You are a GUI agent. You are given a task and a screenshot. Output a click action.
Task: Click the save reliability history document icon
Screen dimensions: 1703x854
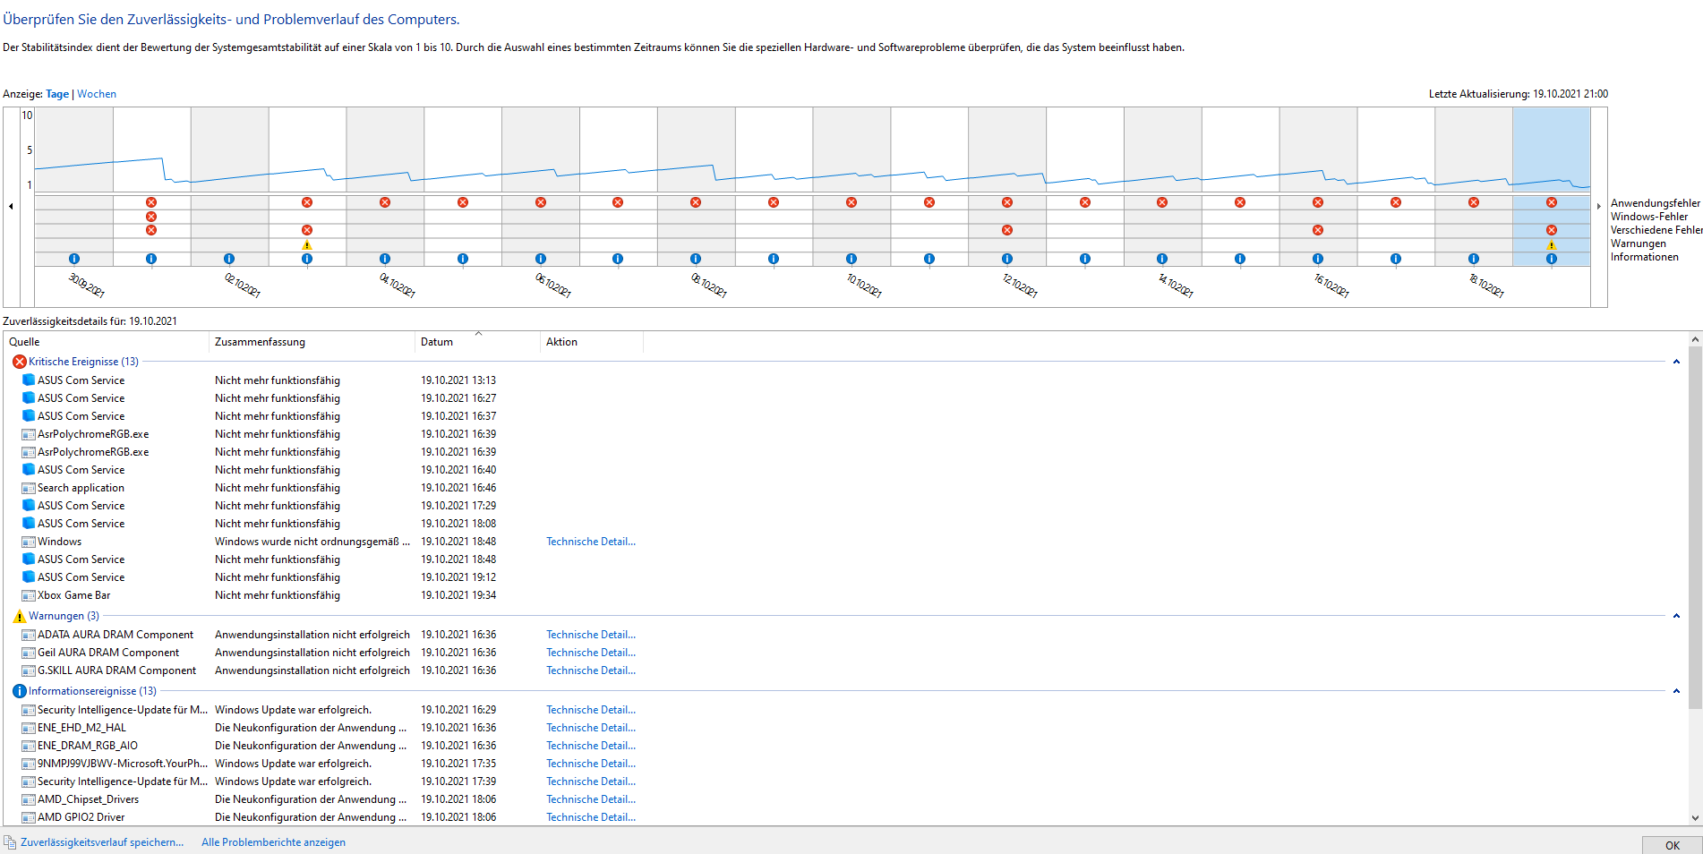click(x=10, y=842)
